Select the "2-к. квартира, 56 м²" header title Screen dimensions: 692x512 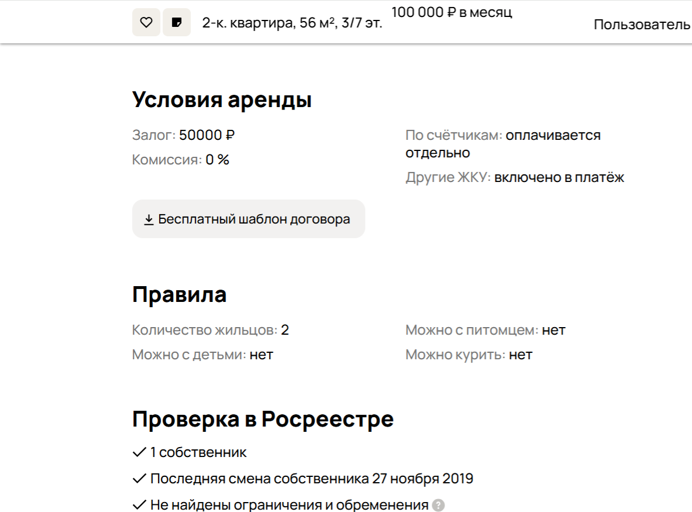pyautogui.click(x=292, y=24)
